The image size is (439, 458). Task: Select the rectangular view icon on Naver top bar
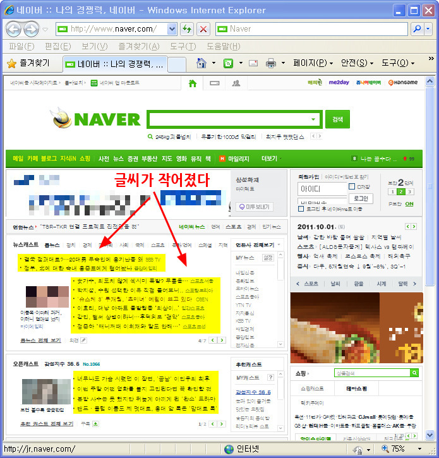[214, 83]
